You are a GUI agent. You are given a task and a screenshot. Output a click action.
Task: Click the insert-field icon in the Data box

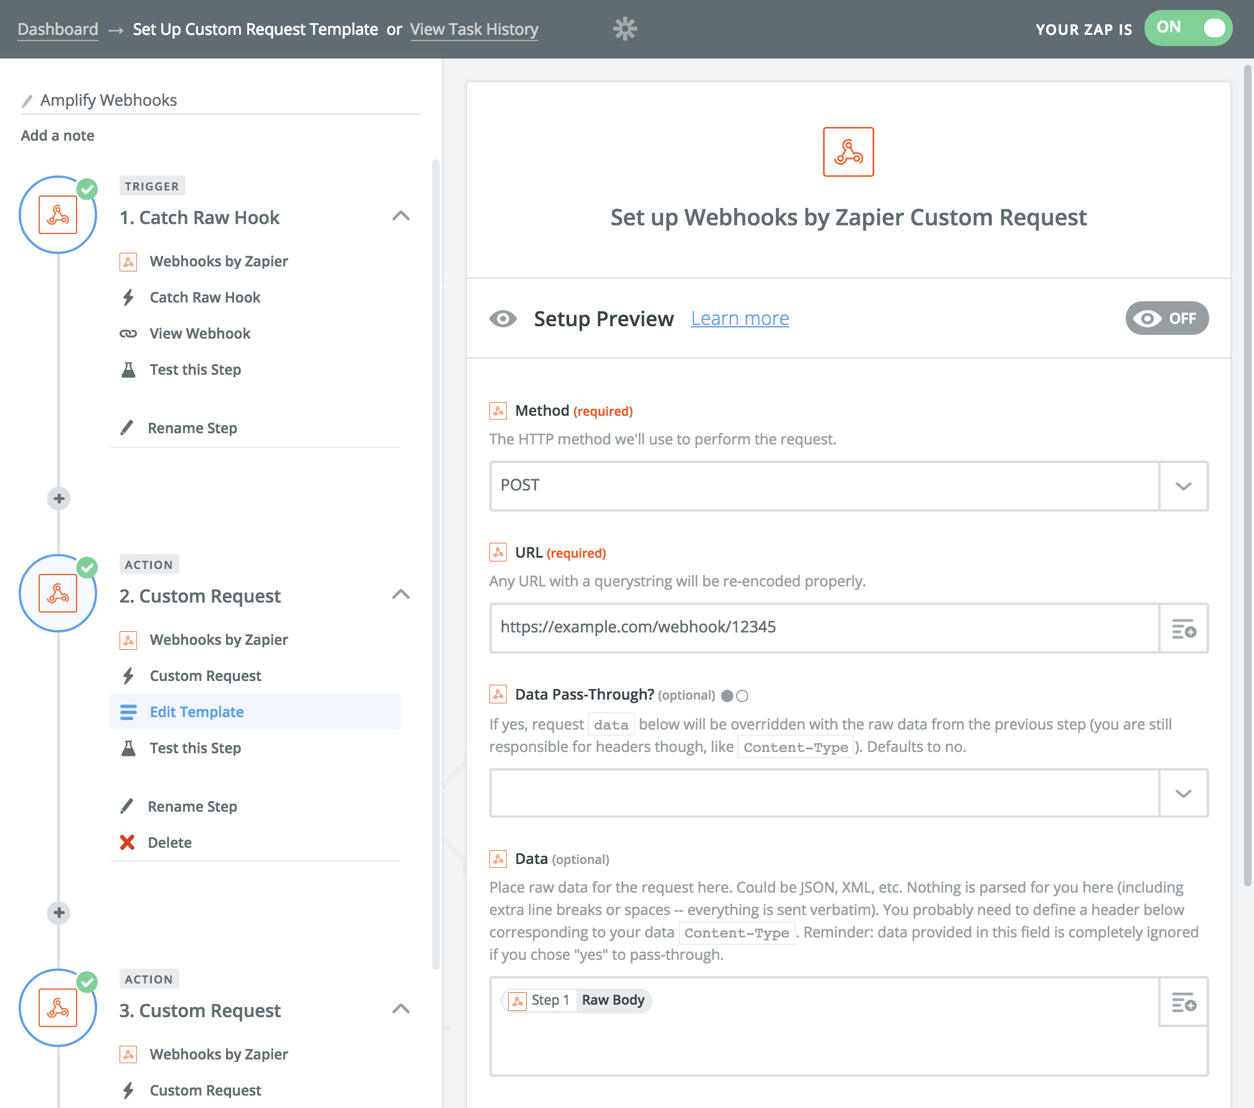point(1184,1002)
